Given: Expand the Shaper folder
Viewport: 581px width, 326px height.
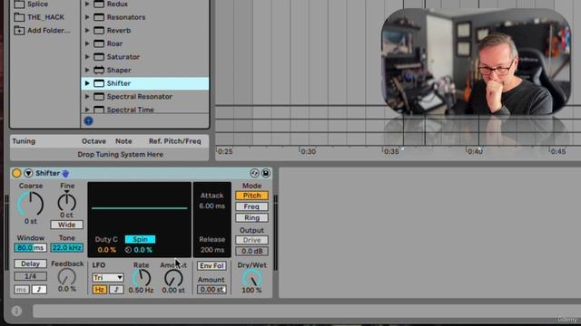Looking at the screenshot, I should tap(87, 70).
